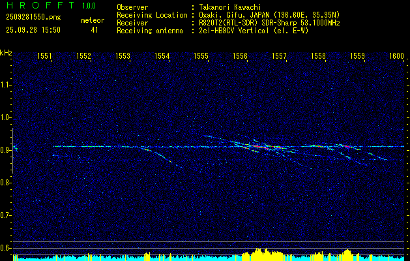Click 2el-HB9CV Vertical antenna text

click(254, 31)
